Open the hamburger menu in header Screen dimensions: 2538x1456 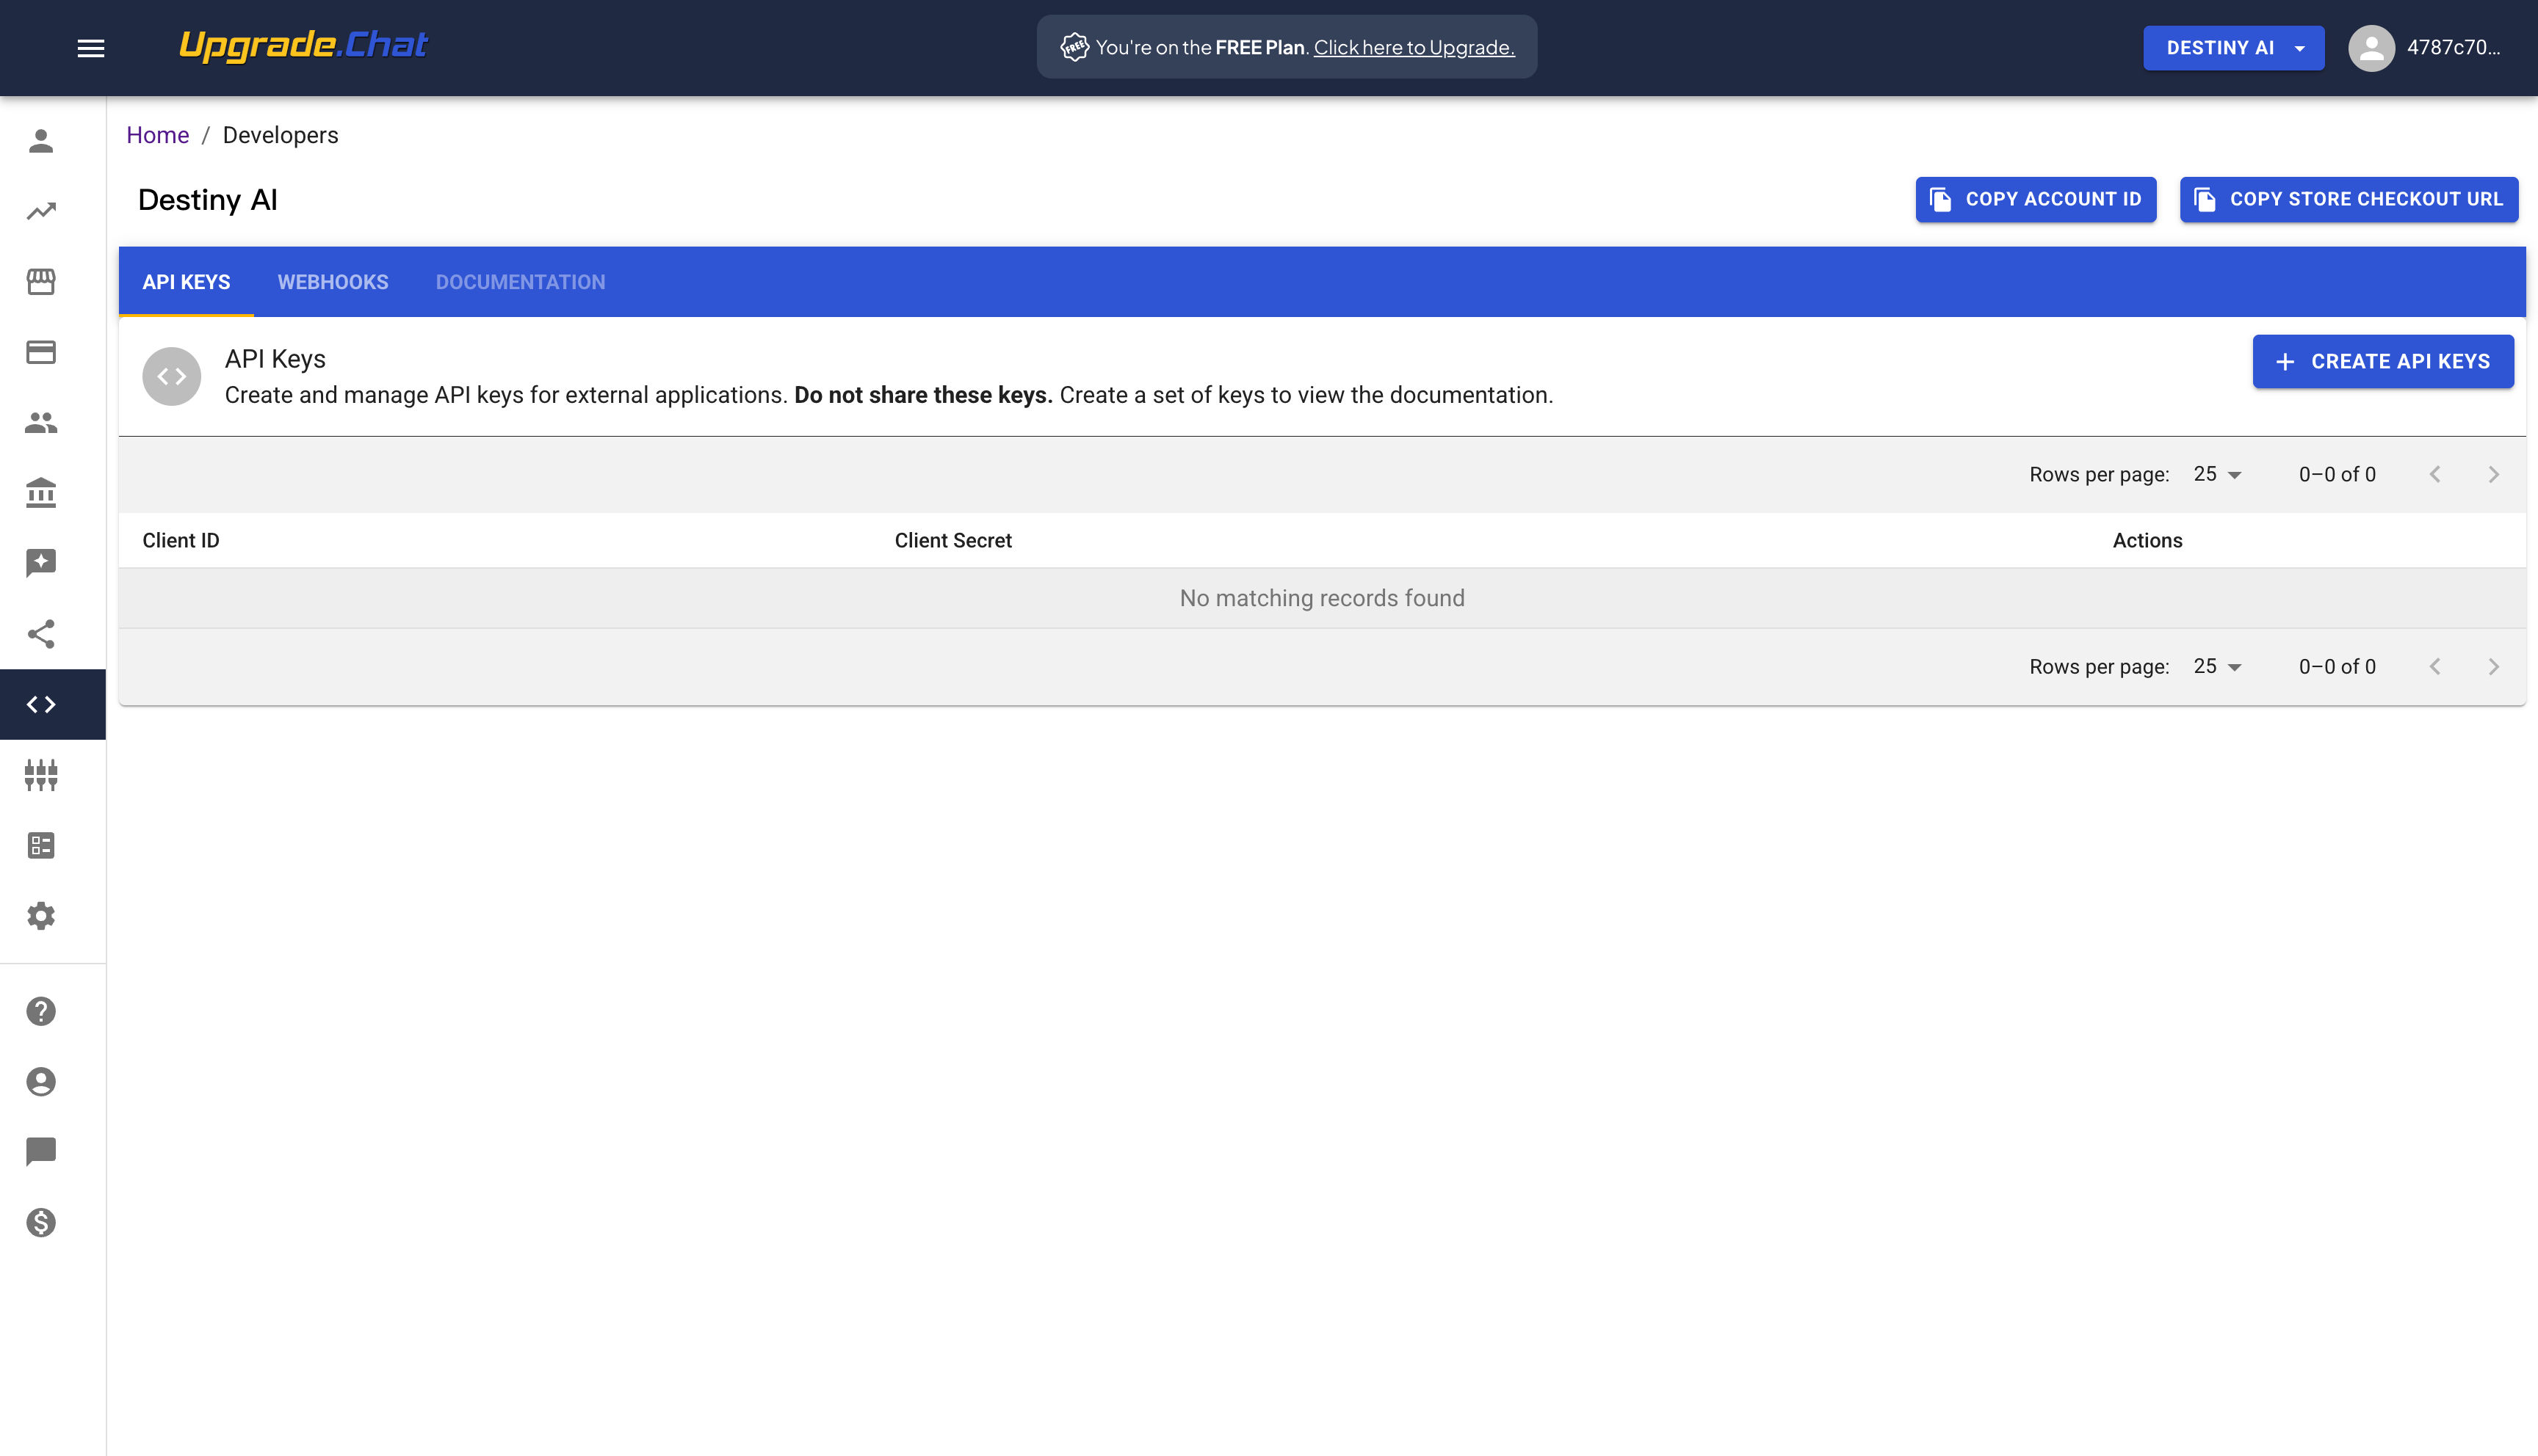(x=91, y=48)
